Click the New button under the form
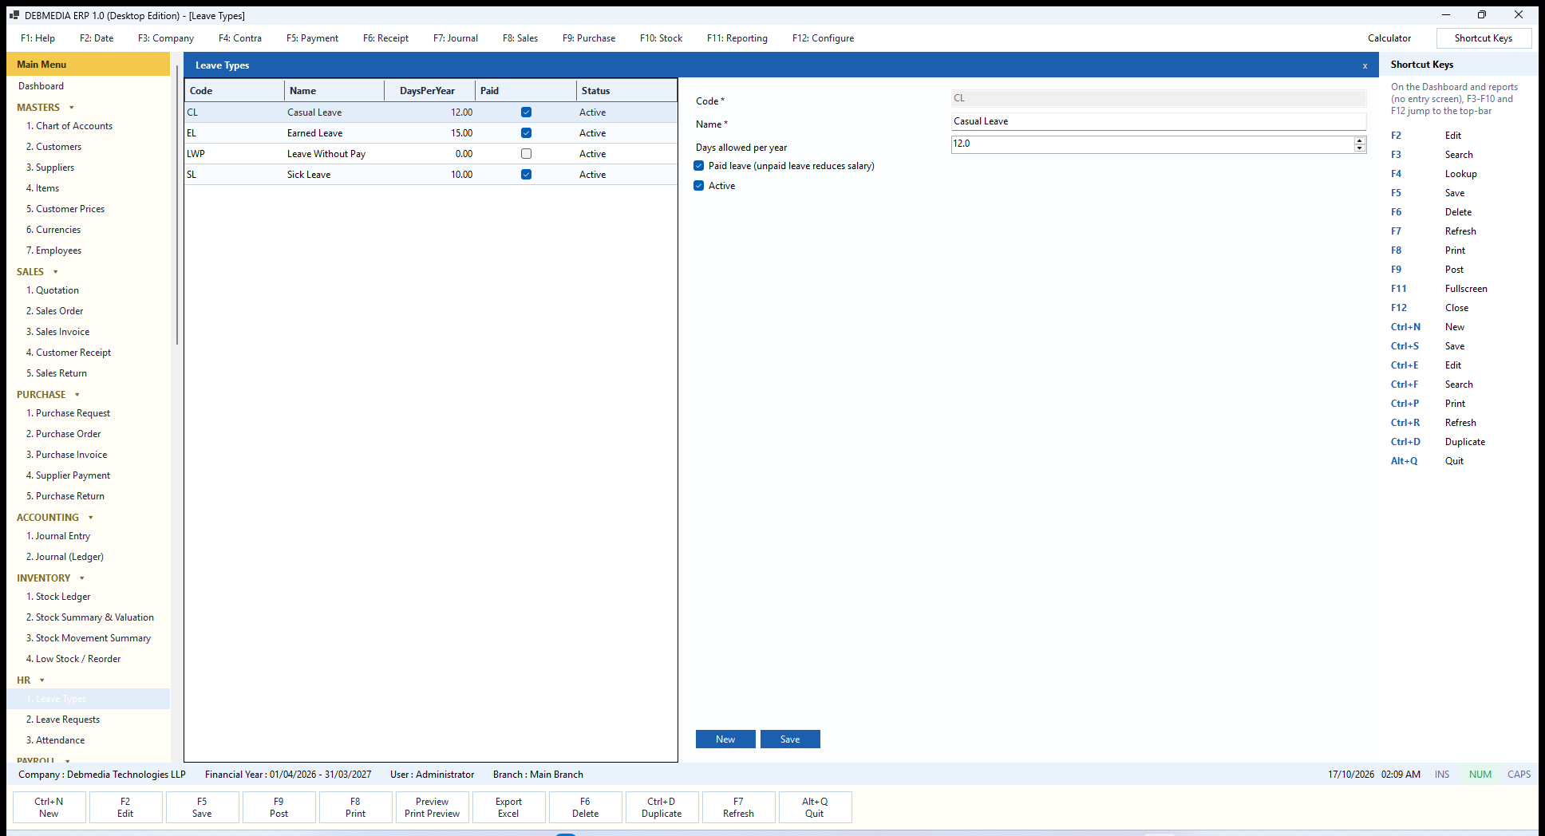Image resolution: width=1545 pixels, height=836 pixels. 725,739
